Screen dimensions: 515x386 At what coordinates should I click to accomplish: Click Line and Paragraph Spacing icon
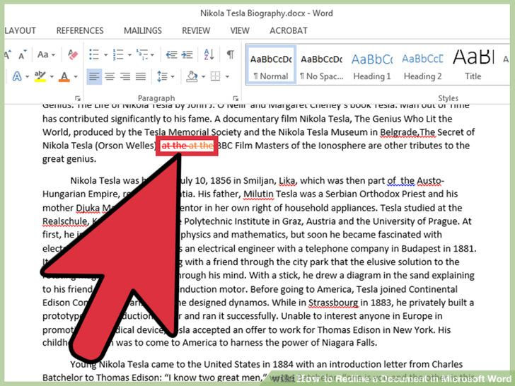162,76
